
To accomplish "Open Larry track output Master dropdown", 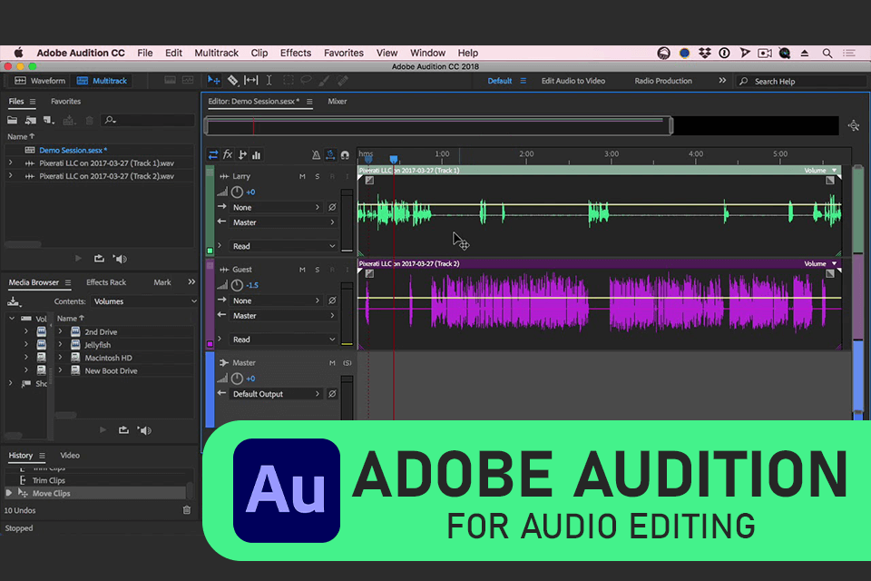I will pyautogui.click(x=284, y=222).
